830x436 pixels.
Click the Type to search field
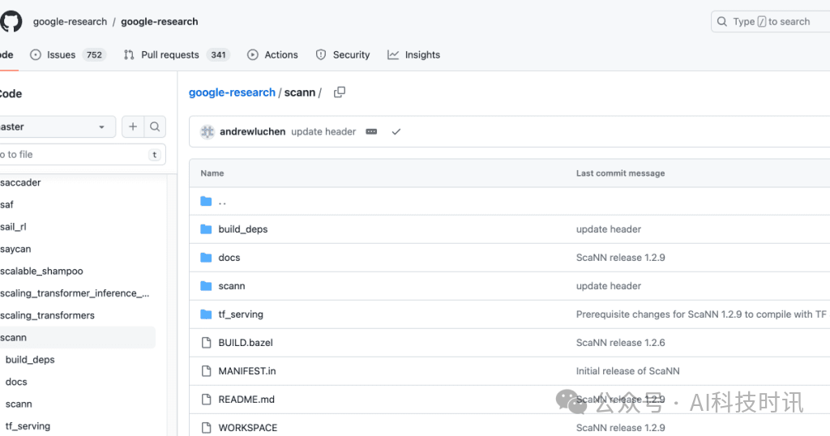(770, 22)
